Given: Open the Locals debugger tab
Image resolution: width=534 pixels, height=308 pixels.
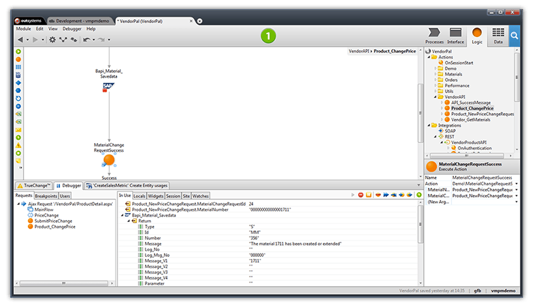Looking at the screenshot, I should pyautogui.click(x=140, y=196).
